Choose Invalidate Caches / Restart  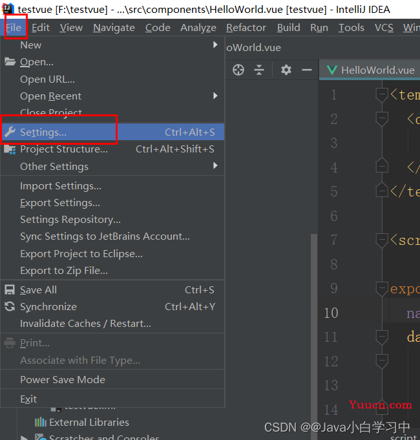pos(85,324)
